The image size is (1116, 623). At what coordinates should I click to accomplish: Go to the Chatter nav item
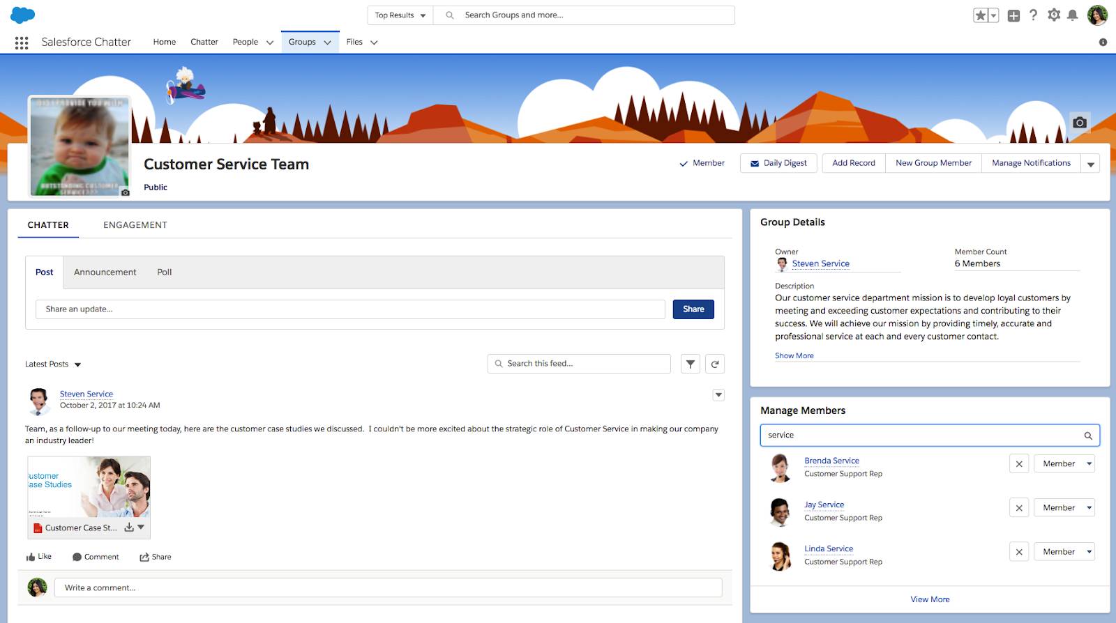pos(204,42)
